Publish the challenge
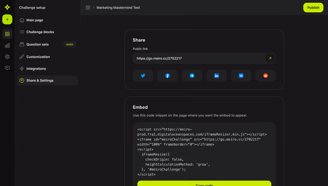This screenshot has height=186, width=328. tap(313, 7)
